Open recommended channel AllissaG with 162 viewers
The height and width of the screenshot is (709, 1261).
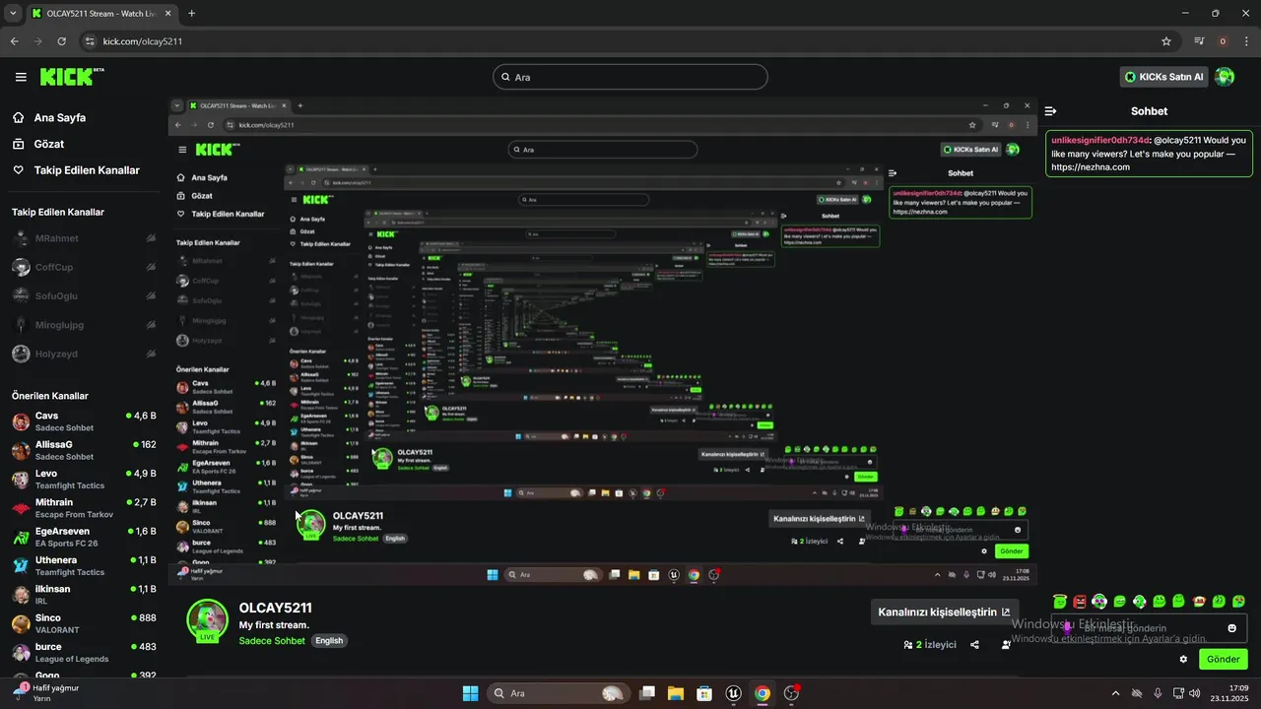pos(84,450)
